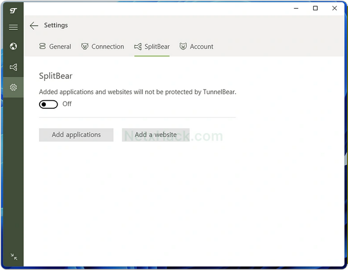Click the settings gear in the sidebar
This screenshot has height=270, width=348.
point(13,87)
